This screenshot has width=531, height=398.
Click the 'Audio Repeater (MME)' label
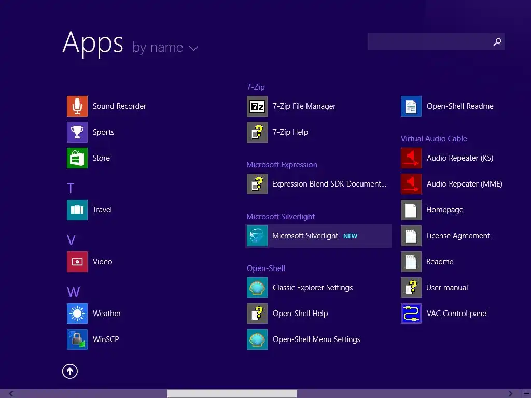tap(464, 184)
